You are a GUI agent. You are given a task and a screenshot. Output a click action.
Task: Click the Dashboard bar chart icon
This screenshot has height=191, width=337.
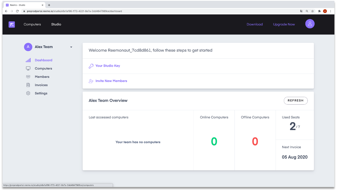click(x=28, y=60)
